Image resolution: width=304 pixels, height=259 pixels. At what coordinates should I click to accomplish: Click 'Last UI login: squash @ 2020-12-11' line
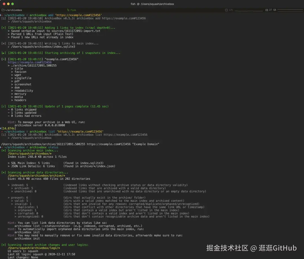pyautogui.click(x=41, y=254)
